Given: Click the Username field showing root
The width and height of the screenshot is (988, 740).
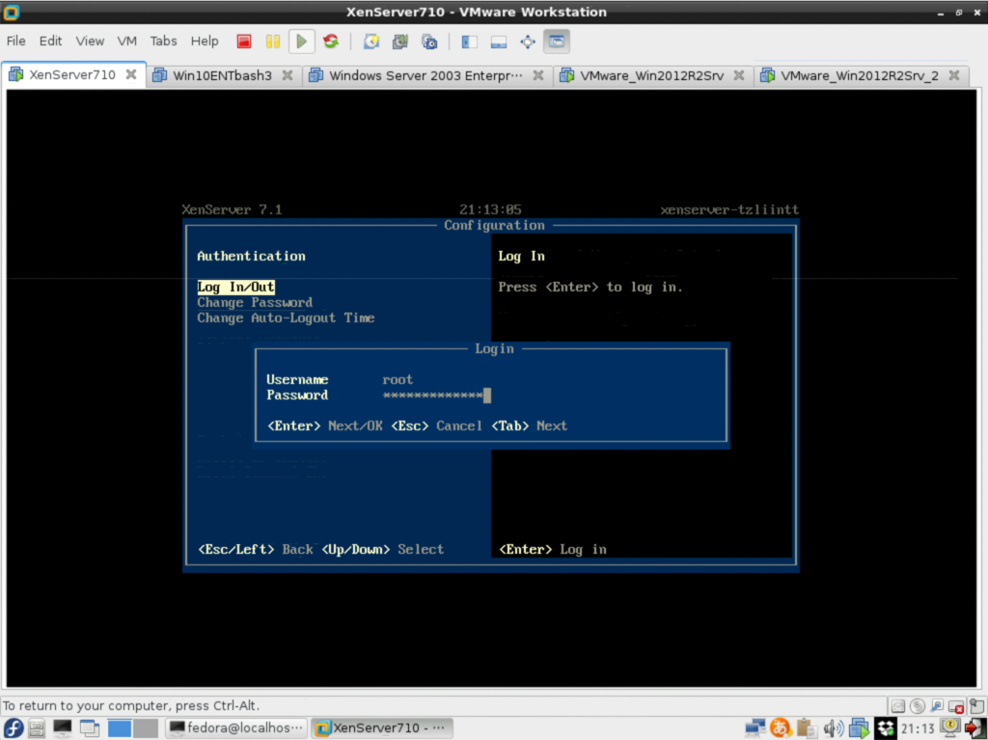Looking at the screenshot, I should 398,379.
